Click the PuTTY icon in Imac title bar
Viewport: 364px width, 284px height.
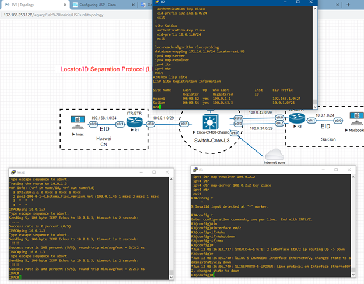click(13, 172)
